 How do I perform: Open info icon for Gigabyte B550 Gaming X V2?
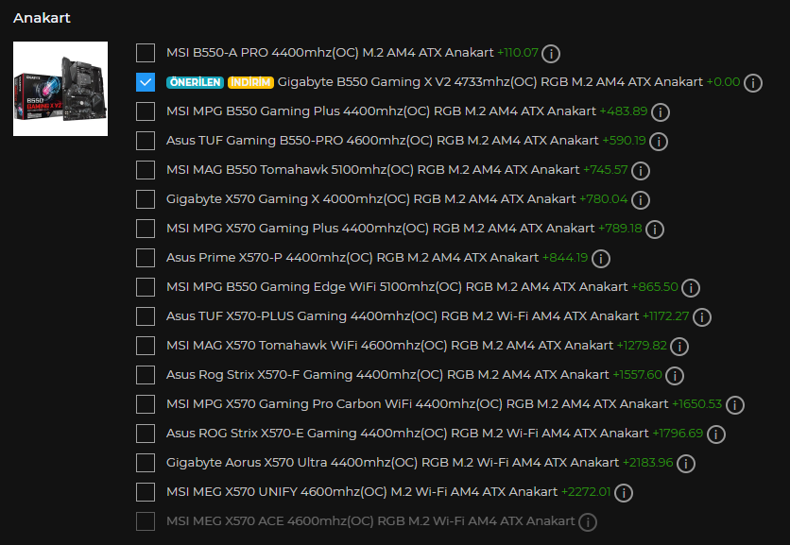click(753, 82)
